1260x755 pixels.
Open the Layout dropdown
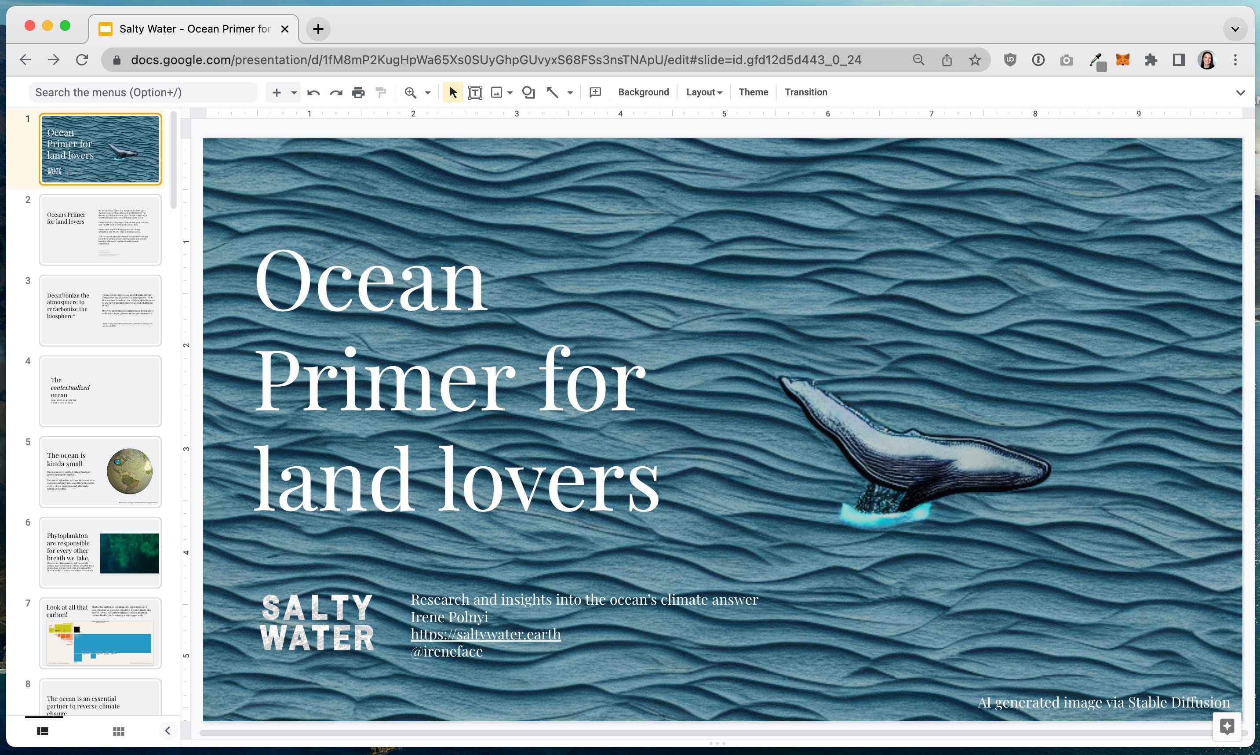tap(704, 92)
